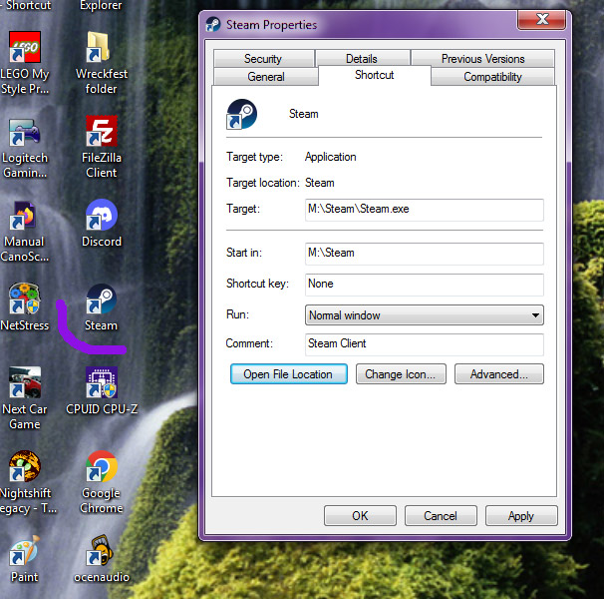
Task: Click the Cancel button
Action: point(441,515)
